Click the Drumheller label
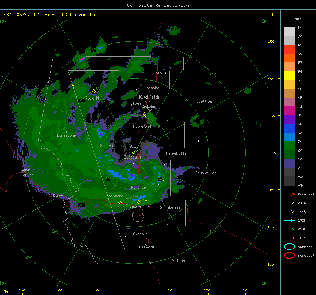The height and width of the screenshot is (295, 316). click(206, 173)
